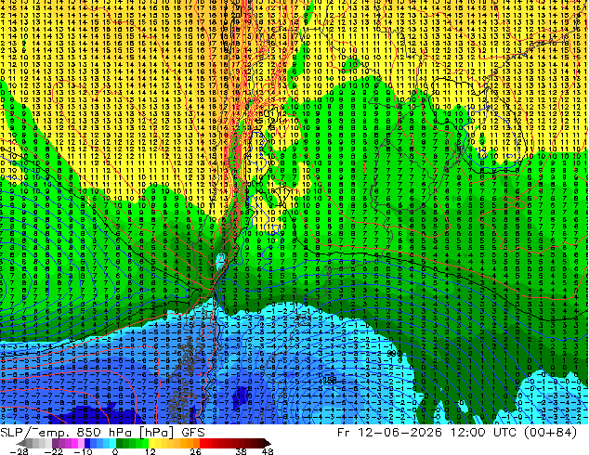This screenshot has height=455, width=589.
Task: Click the "0" legend value
Action: click(x=115, y=451)
